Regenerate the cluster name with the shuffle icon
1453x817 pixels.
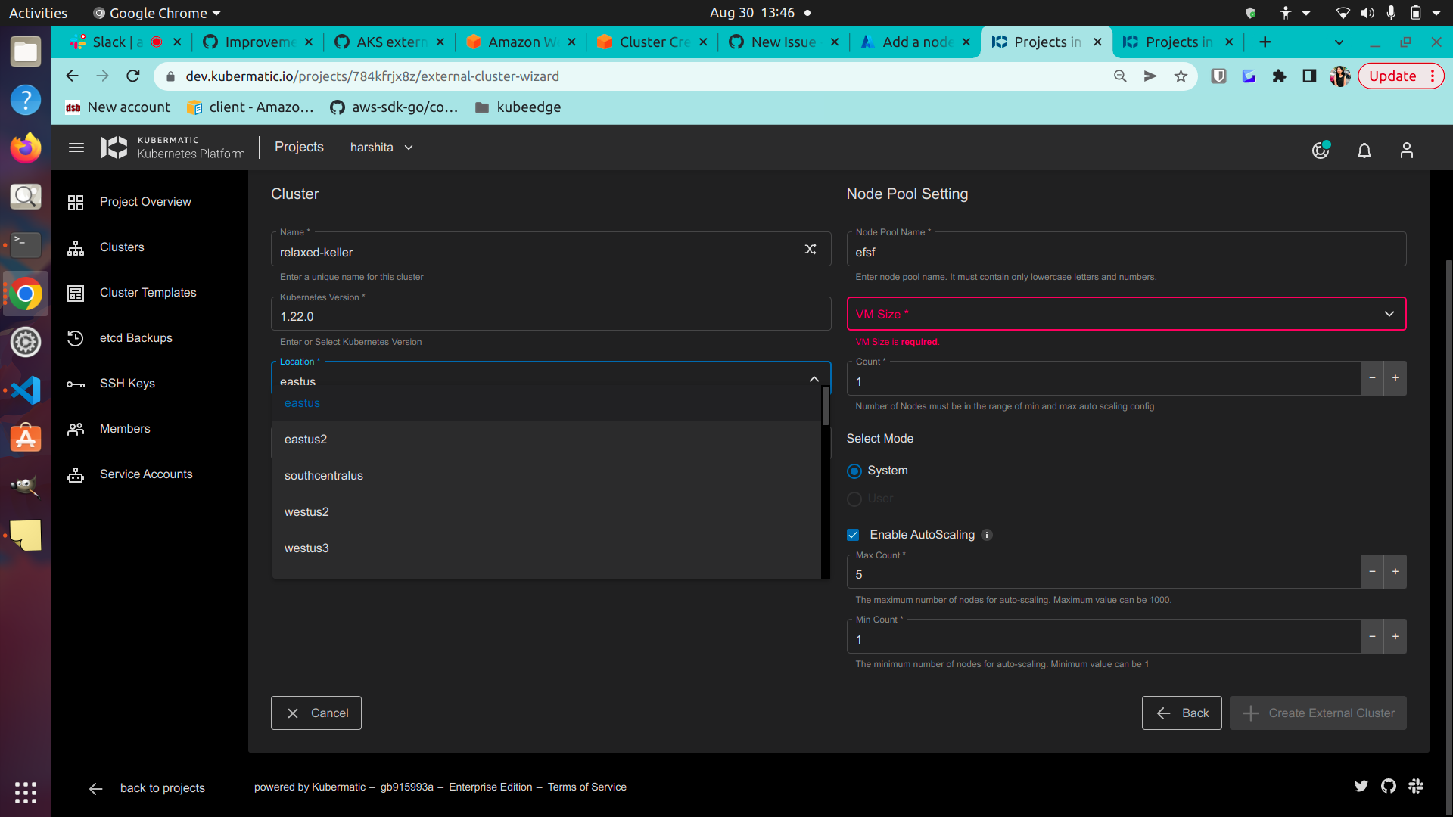coord(811,249)
